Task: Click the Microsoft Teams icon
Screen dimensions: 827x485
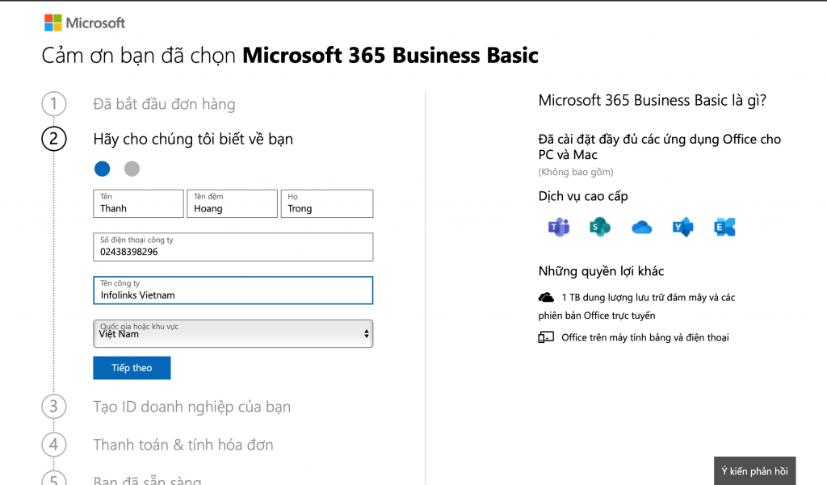Action: click(558, 227)
